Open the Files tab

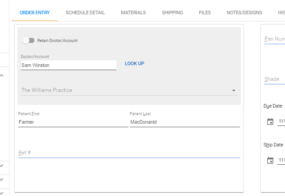[205, 13]
